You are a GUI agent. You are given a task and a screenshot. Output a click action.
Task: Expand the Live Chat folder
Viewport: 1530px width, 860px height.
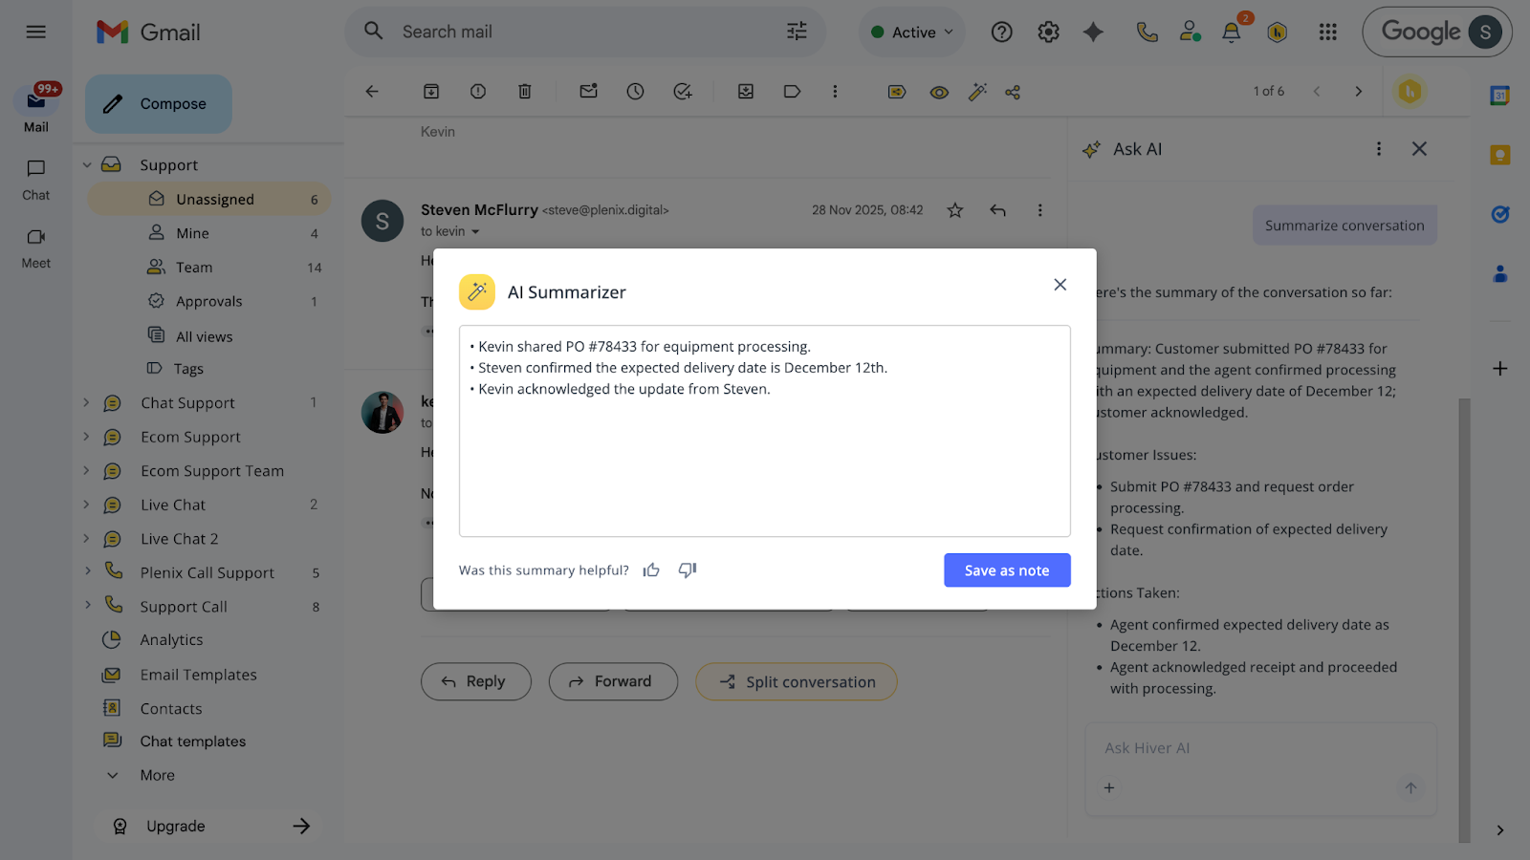pos(86,505)
